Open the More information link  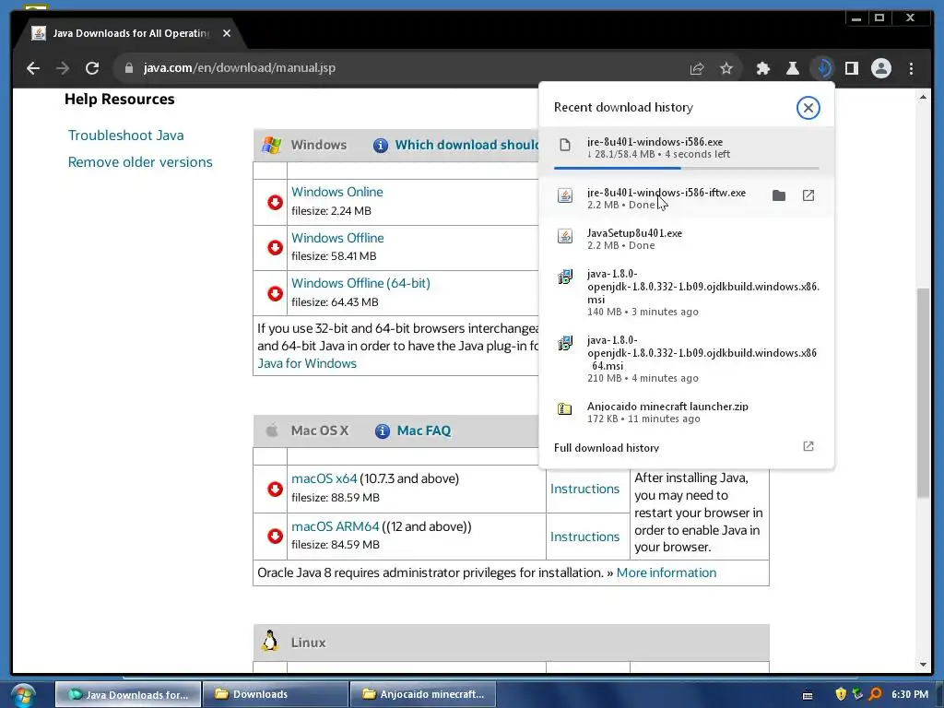667,572
